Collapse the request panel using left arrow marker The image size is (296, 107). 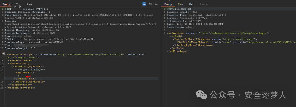tap(3, 54)
